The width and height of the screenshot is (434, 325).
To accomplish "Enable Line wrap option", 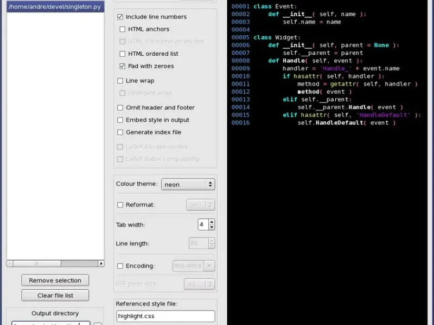I will (x=120, y=81).
